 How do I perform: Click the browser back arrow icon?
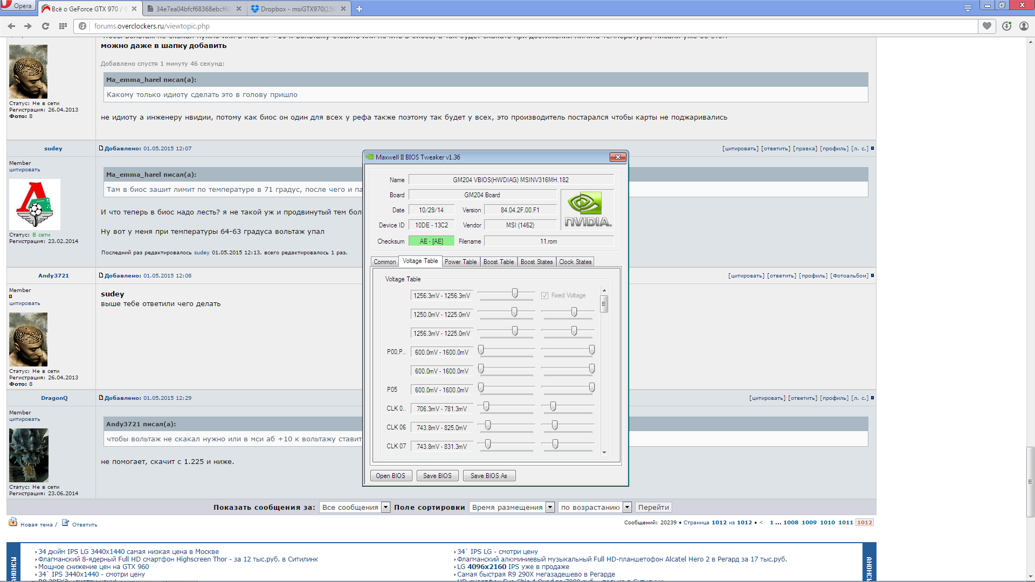point(11,26)
